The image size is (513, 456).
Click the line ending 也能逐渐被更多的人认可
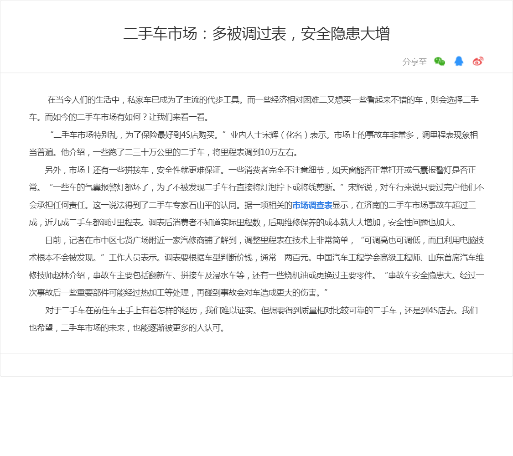click(x=128, y=328)
